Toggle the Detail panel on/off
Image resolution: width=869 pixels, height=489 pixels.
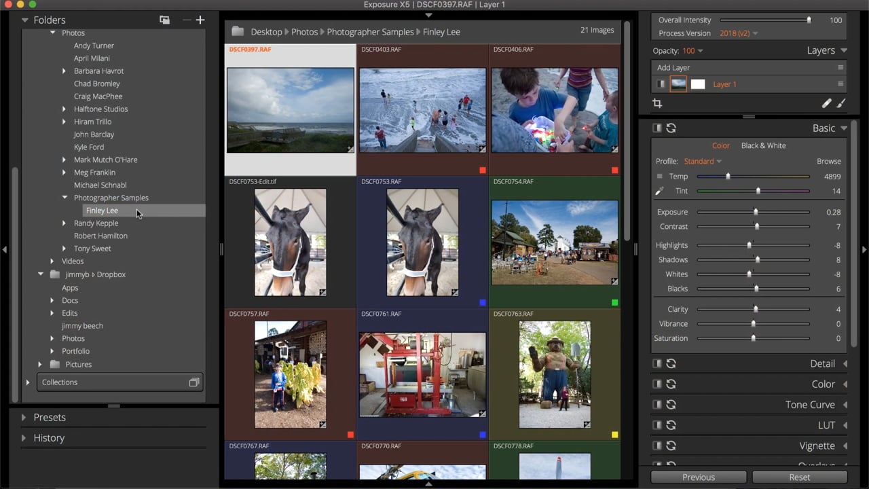657,364
